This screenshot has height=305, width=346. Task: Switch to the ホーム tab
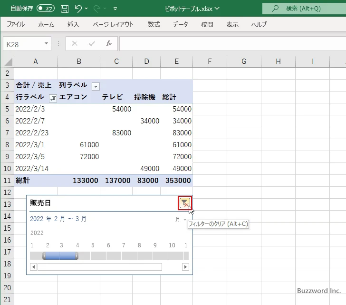pyautogui.click(x=46, y=24)
